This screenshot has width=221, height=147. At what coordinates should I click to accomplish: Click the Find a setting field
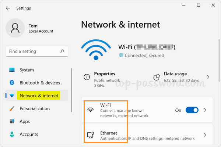[33, 51]
